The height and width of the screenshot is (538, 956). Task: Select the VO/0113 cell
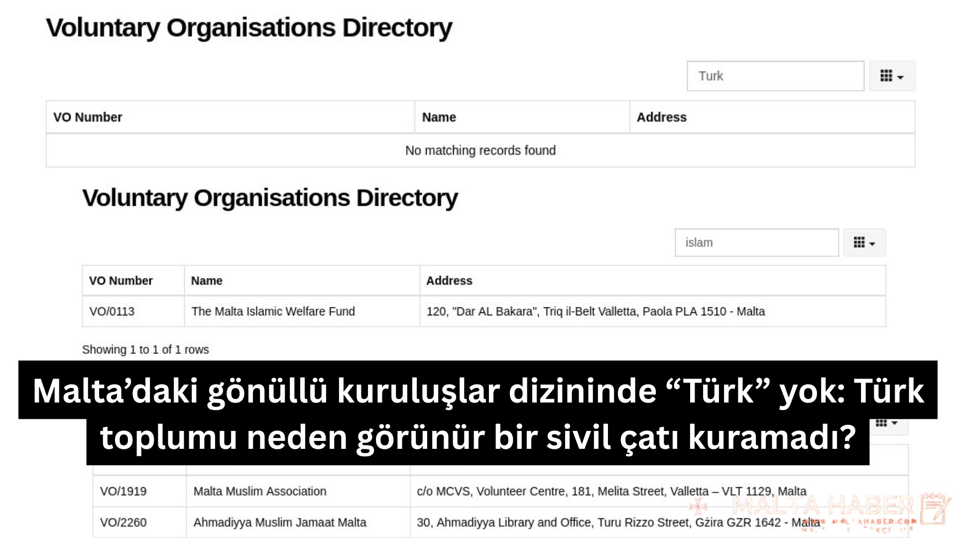click(x=112, y=311)
